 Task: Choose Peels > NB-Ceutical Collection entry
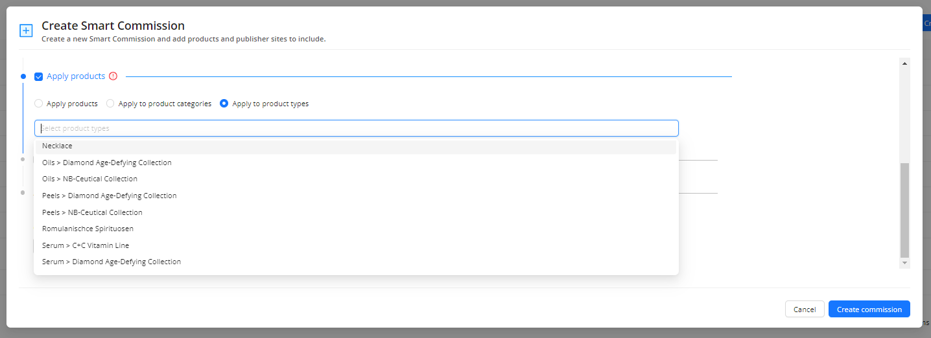[92, 212]
